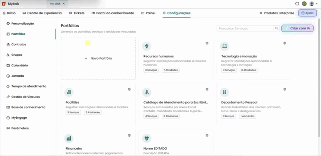The width and height of the screenshot is (321, 156).
Task: Open Tempo de atendimento in sidebar
Action: [x=26, y=86]
